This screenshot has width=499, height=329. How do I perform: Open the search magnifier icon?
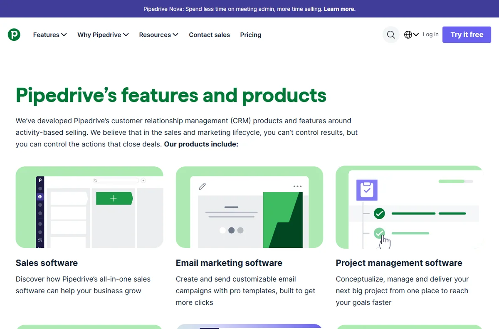391,35
